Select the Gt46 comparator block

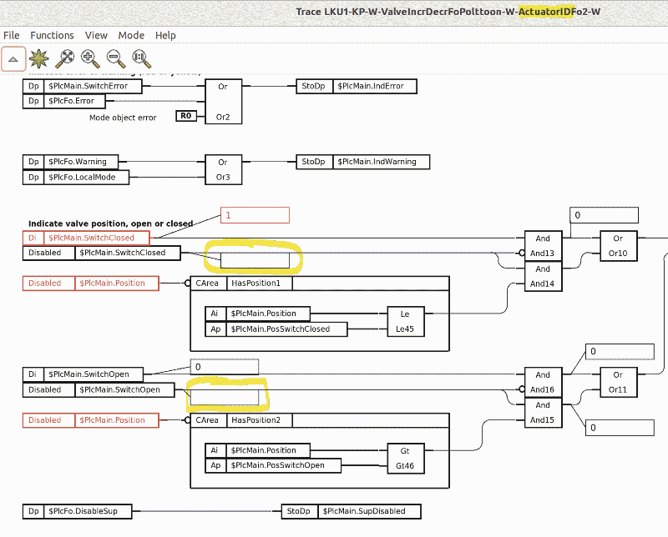pyautogui.click(x=406, y=458)
